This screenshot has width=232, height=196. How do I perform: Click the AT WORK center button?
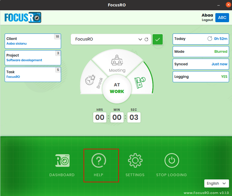(x=117, y=89)
